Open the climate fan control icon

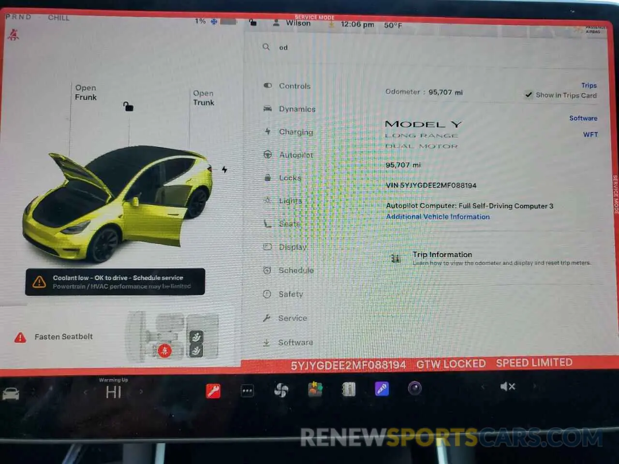coord(281,390)
